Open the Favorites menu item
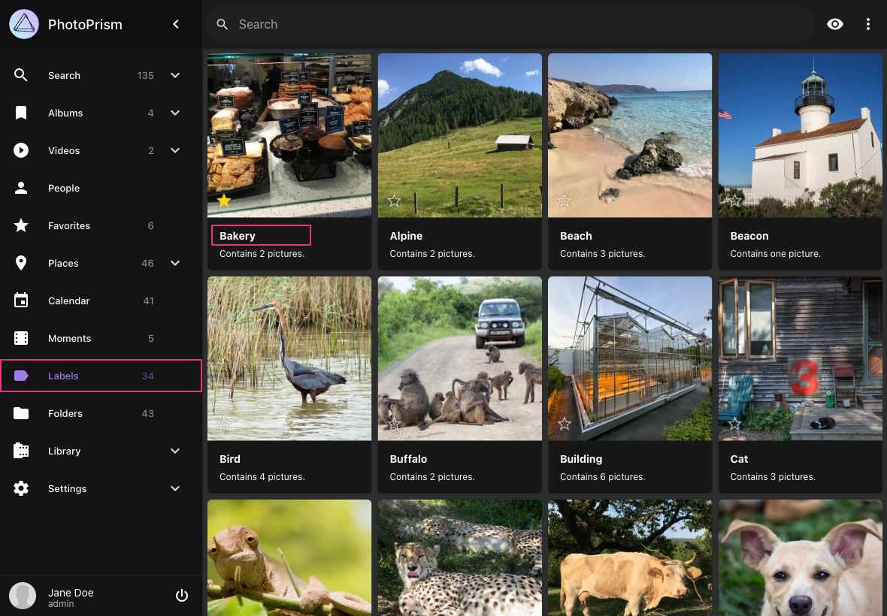The height and width of the screenshot is (616, 887). [x=69, y=225]
